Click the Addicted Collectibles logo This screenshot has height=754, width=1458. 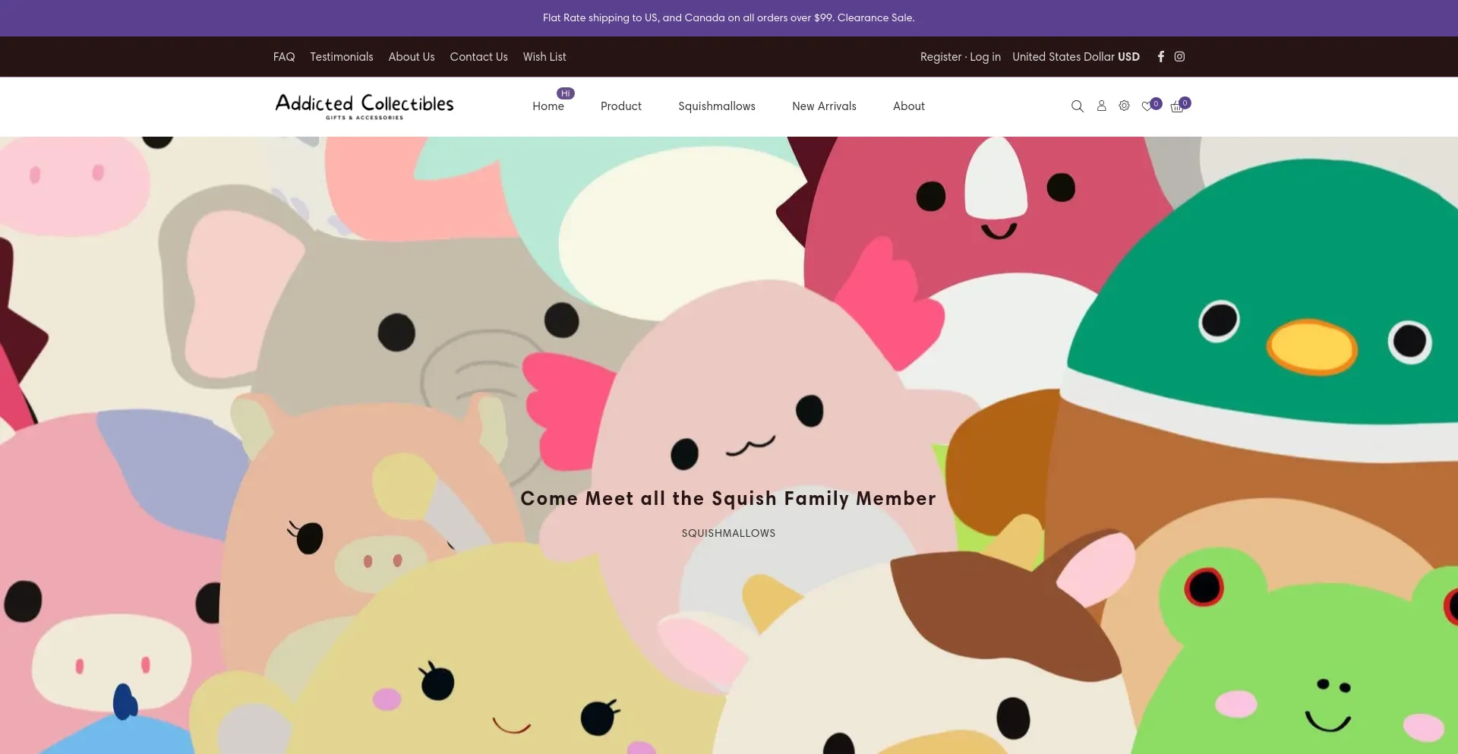pos(364,106)
